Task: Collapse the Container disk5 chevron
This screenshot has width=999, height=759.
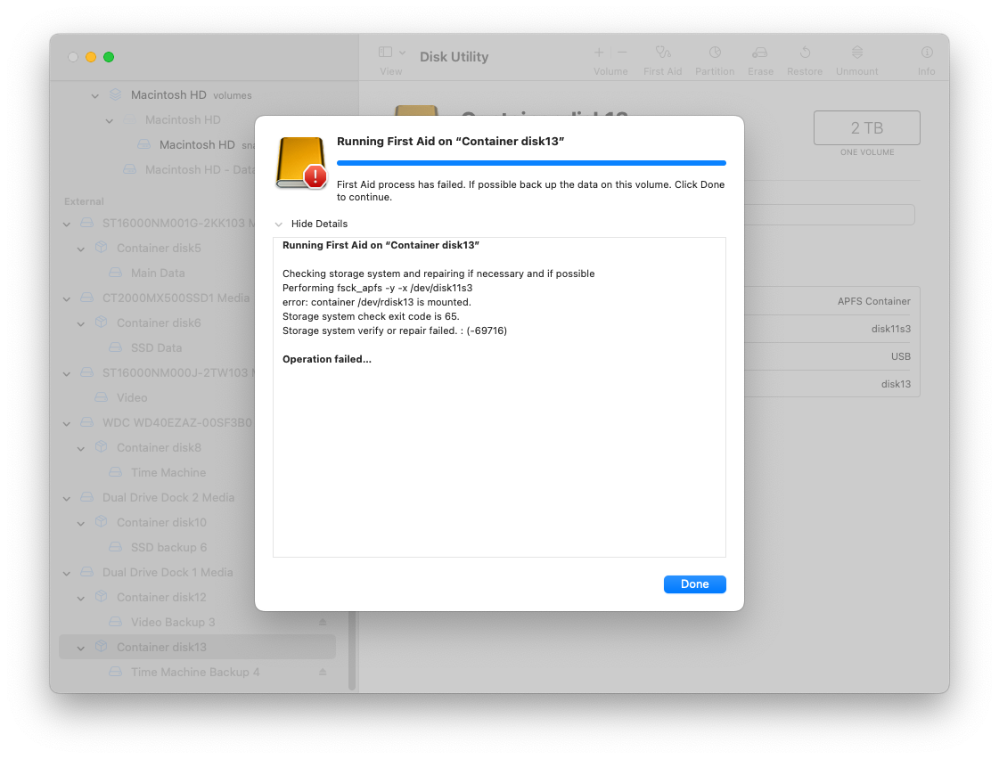Action: click(x=81, y=249)
